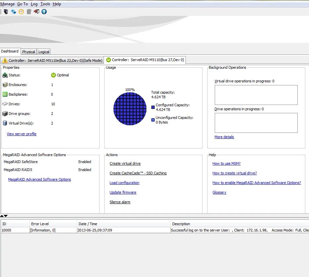This screenshot has width=309, height=277.
Task: Click the toolbar drag handle dots
Action: point(1,12)
